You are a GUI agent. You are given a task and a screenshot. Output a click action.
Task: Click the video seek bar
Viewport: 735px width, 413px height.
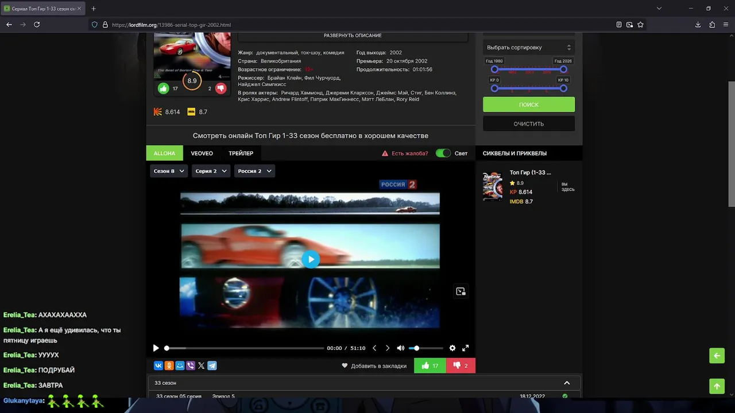244,348
